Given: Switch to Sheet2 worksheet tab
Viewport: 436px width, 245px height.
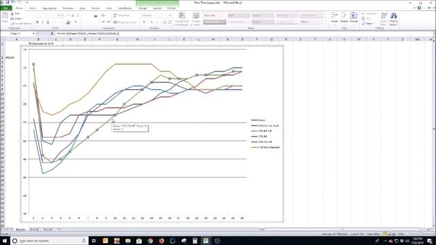Looking at the screenshot, I should pos(34,230).
